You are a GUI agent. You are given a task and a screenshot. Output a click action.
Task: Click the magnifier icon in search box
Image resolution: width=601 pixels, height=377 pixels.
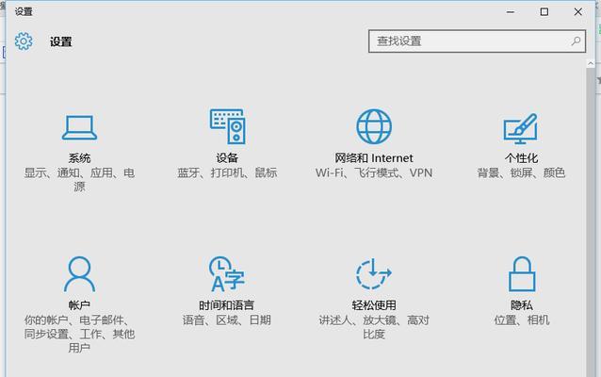click(x=576, y=41)
